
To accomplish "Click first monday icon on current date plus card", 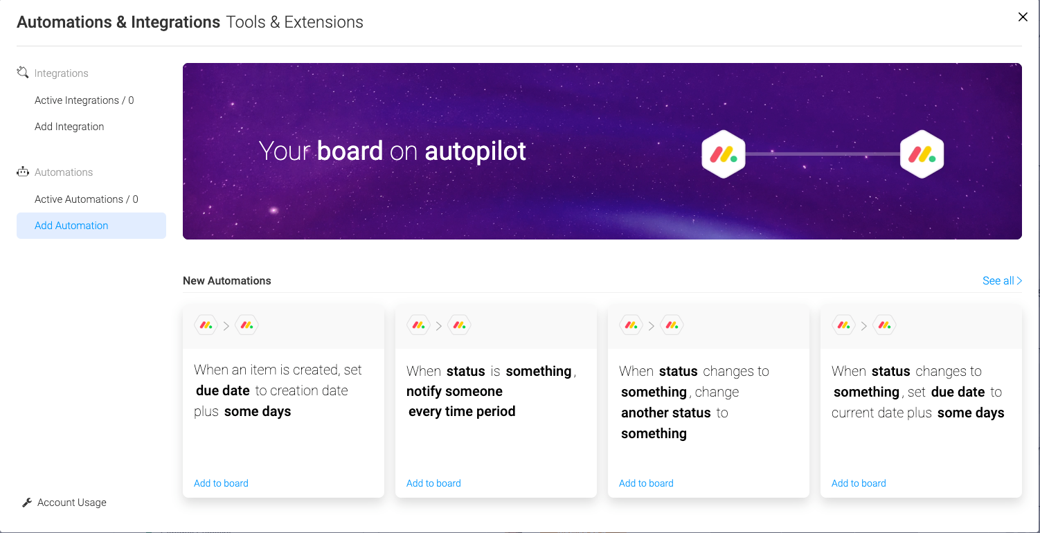I will [x=843, y=325].
